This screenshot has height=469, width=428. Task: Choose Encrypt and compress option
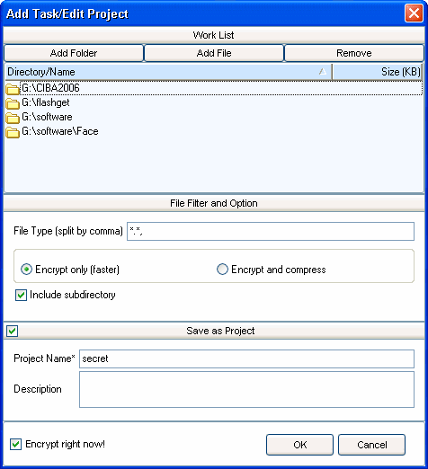pyautogui.click(x=222, y=270)
